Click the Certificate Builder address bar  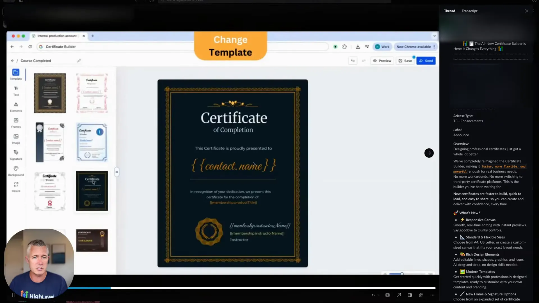coord(182,47)
